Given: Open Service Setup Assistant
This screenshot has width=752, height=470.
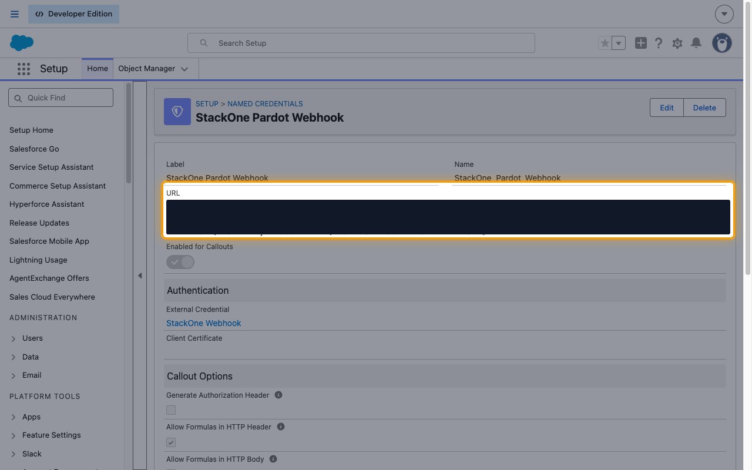Looking at the screenshot, I should [52, 167].
